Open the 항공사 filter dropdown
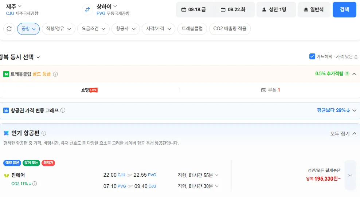This screenshot has height=197, width=360. [126, 29]
